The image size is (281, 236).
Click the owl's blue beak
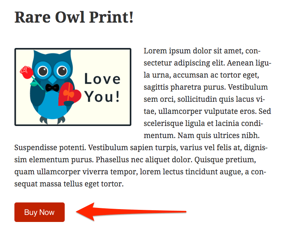pos(52,79)
